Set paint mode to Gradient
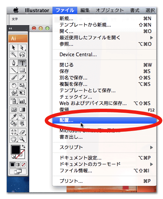This screenshot has height=199, width=163. click(x=18, y=165)
